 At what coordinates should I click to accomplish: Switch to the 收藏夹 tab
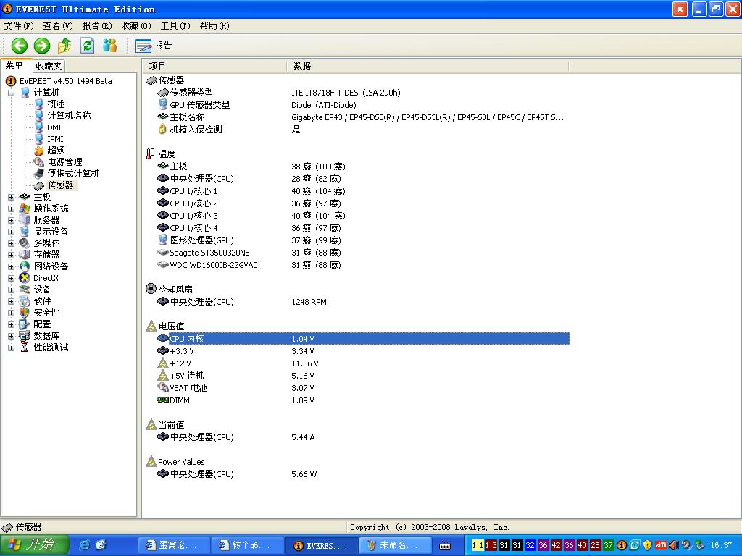(x=49, y=66)
